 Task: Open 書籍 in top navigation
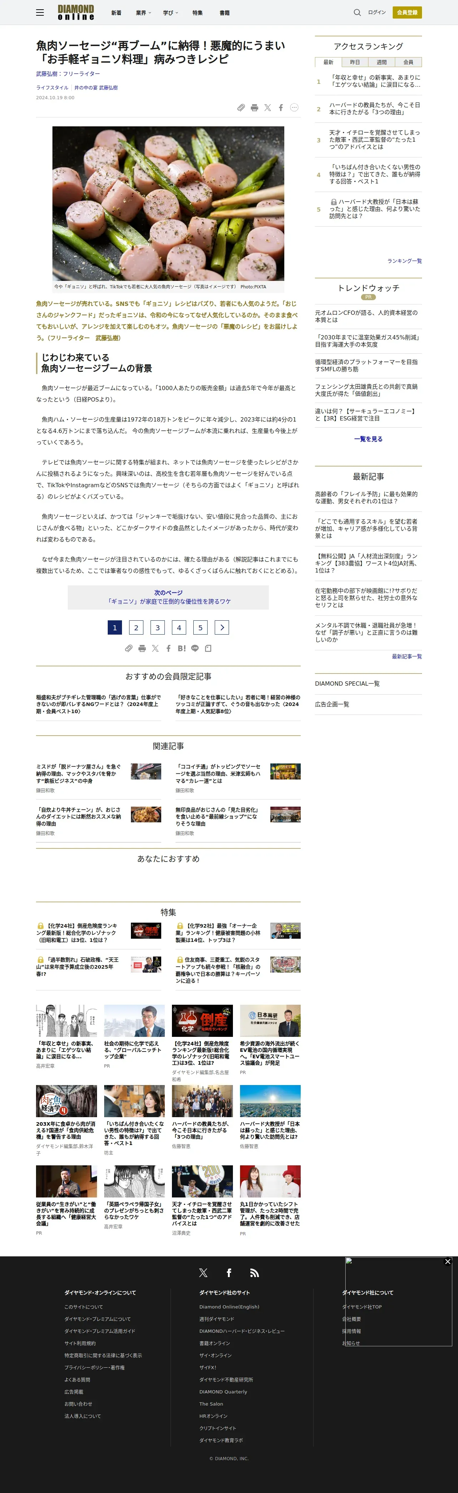click(x=225, y=13)
